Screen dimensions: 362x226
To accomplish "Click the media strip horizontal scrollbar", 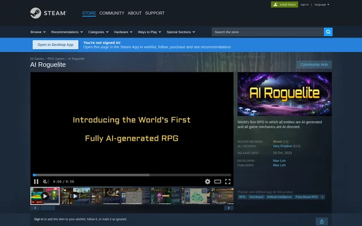I will tap(48, 208).
